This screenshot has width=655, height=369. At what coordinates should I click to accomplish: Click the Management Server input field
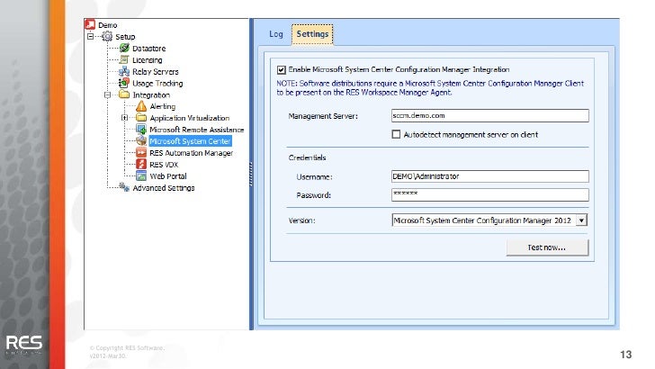tap(490, 116)
